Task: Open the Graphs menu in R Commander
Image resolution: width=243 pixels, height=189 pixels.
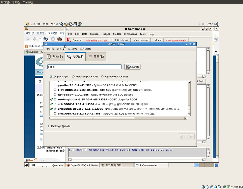Action: click(x=106, y=34)
